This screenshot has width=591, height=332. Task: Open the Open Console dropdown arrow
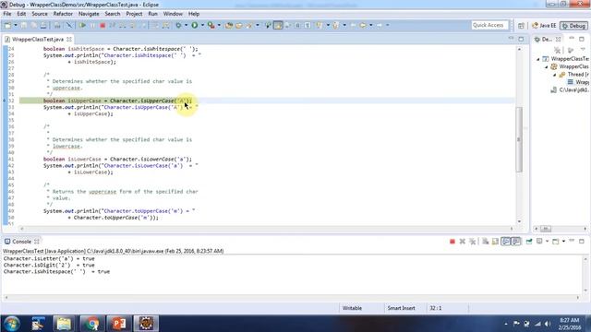click(563, 242)
